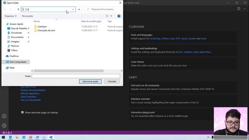Sort by the Nome column header
Screen dimensions: 249x140
pos(37,21)
